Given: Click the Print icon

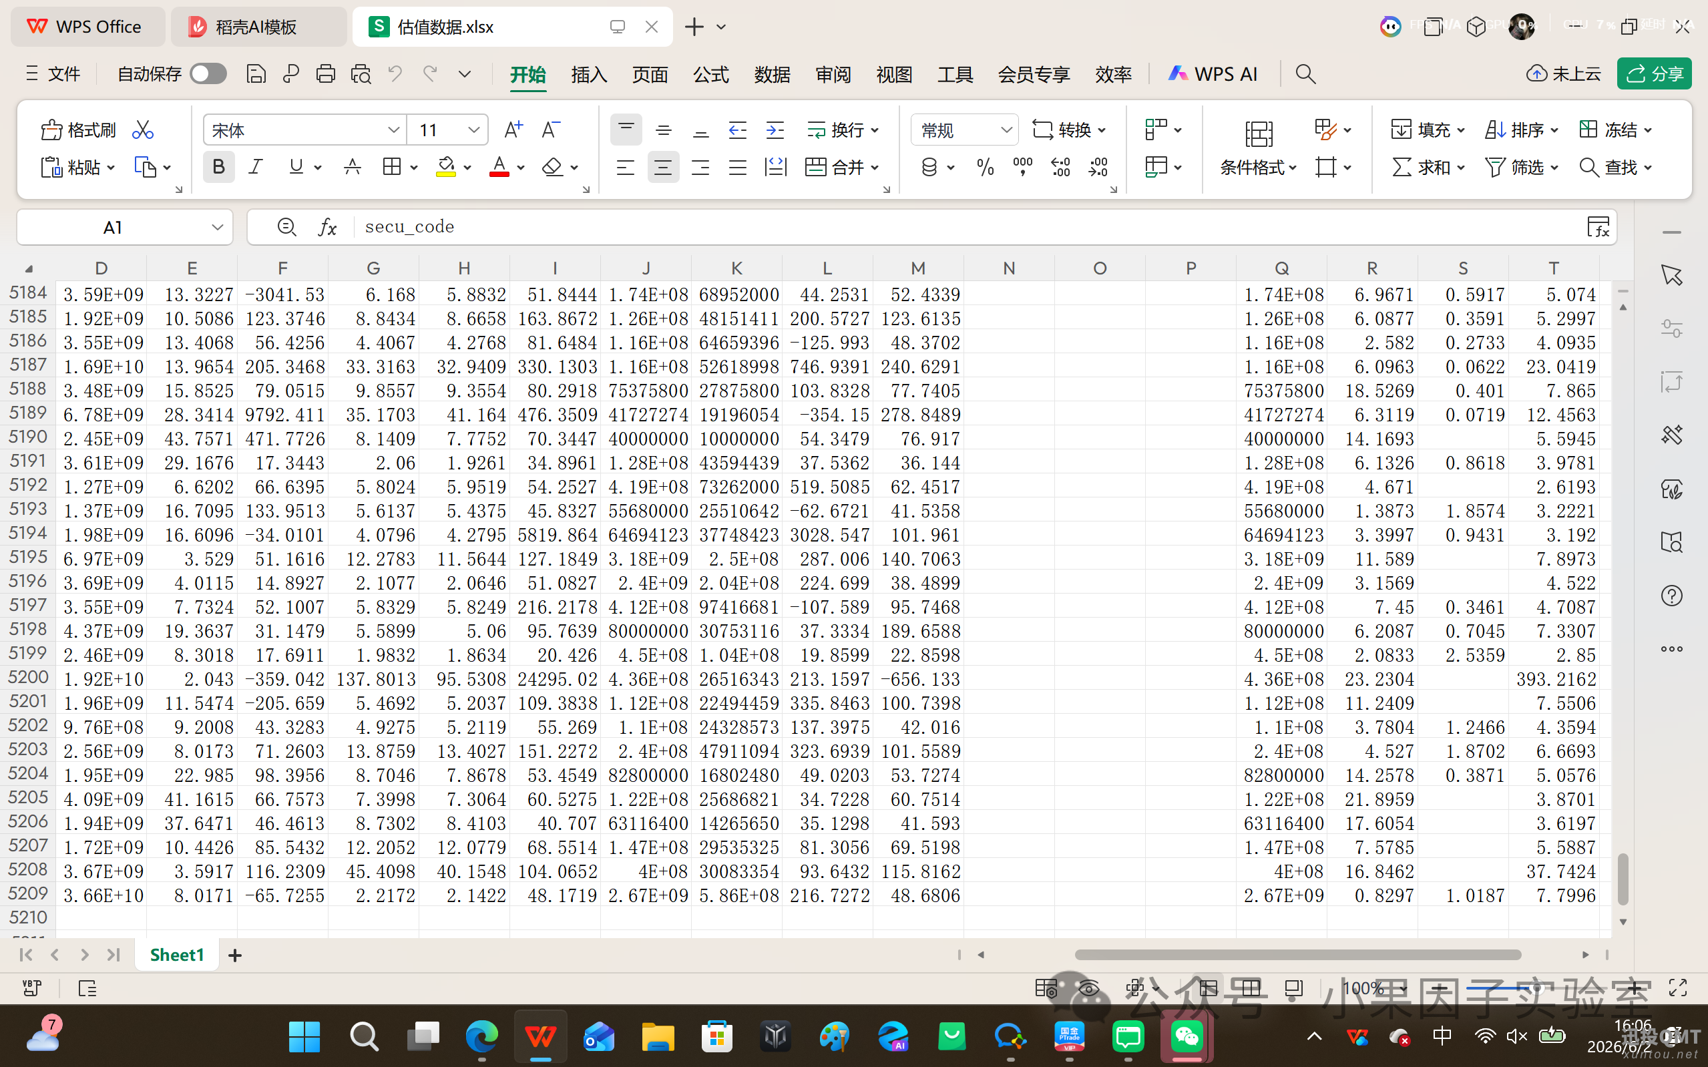Looking at the screenshot, I should point(325,74).
